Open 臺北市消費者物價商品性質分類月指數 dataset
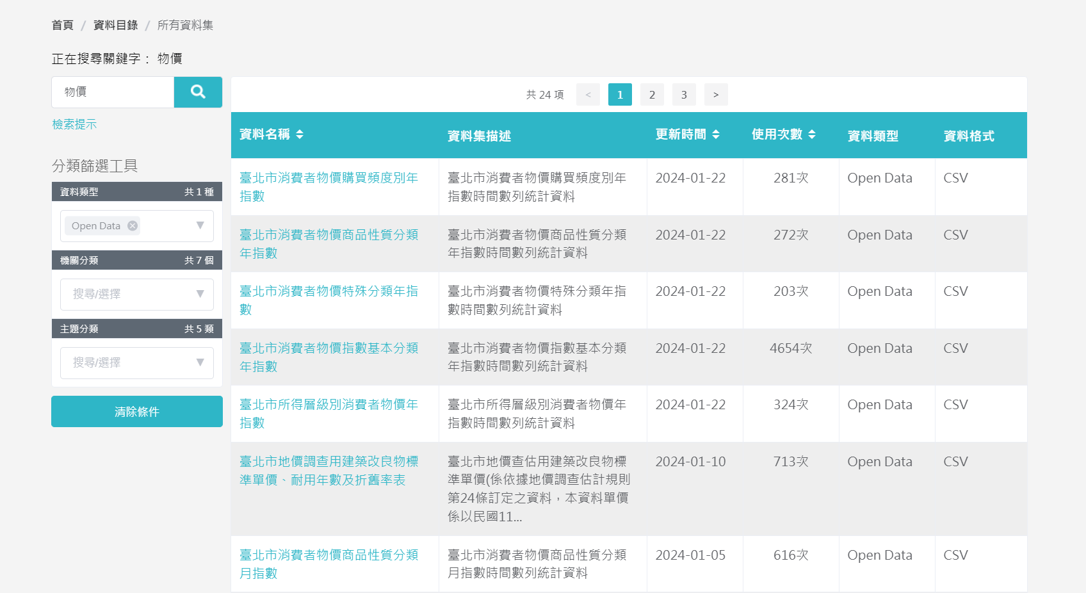The width and height of the screenshot is (1086, 593). pos(328,564)
